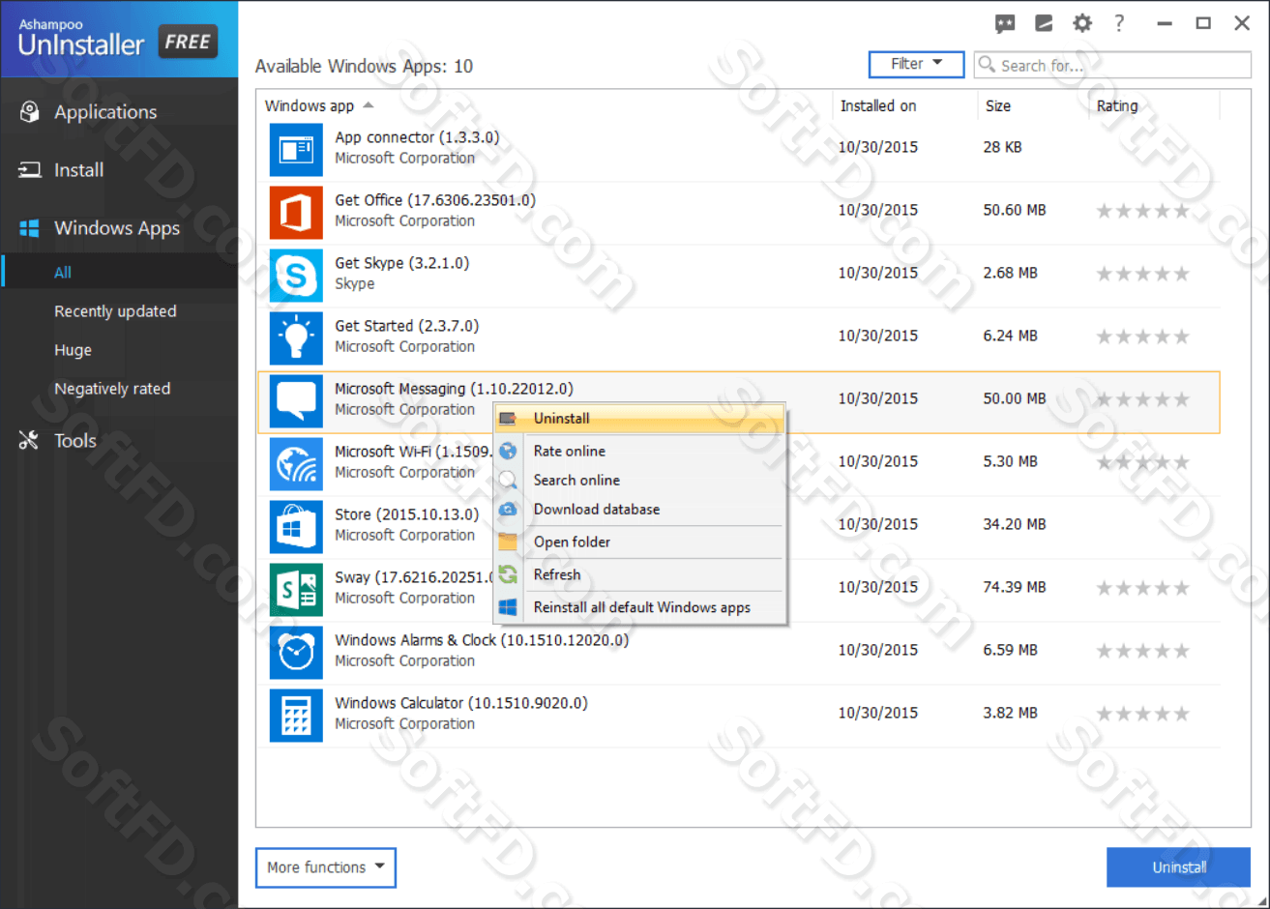1270x909 pixels.
Task: Click the Microsoft Wi-Fi app icon
Action: pyautogui.click(x=296, y=463)
